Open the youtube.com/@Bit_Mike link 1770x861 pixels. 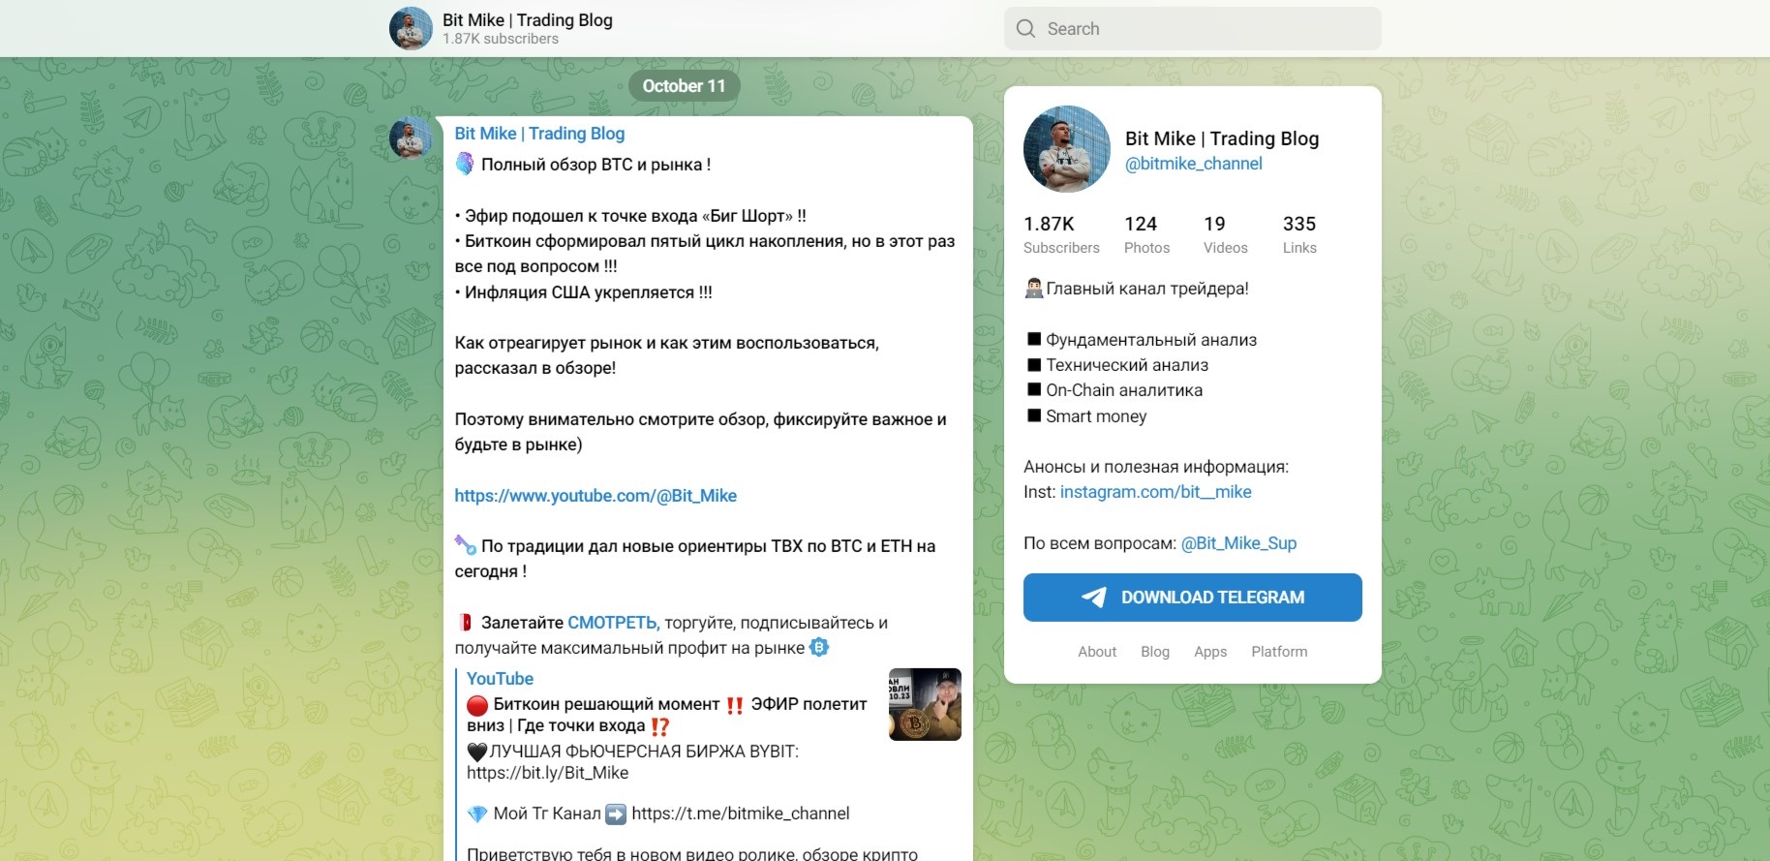click(x=595, y=496)
